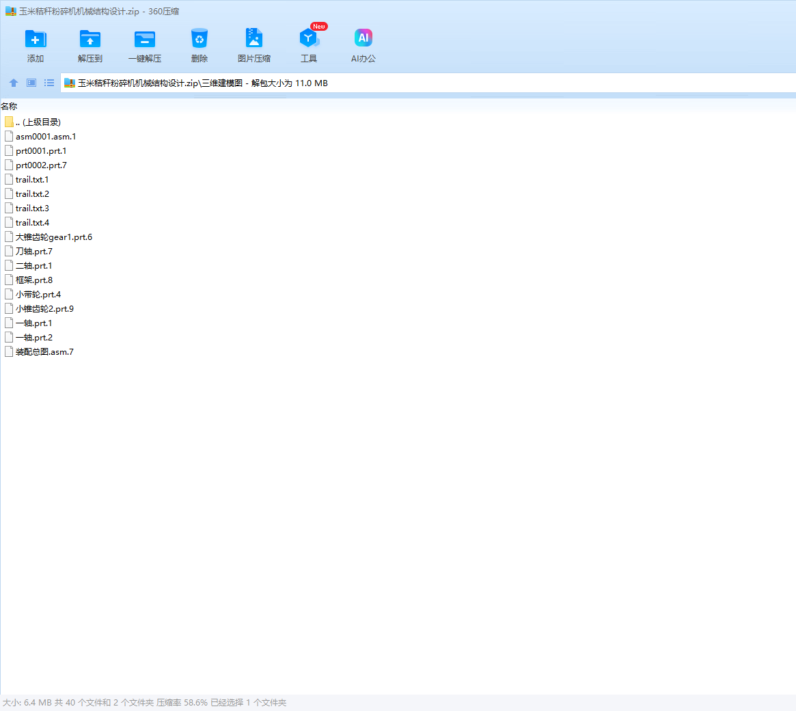Select file 装配总图.asm.7
The width and height of the screenshot is (796, 711).
pos(44,351)
